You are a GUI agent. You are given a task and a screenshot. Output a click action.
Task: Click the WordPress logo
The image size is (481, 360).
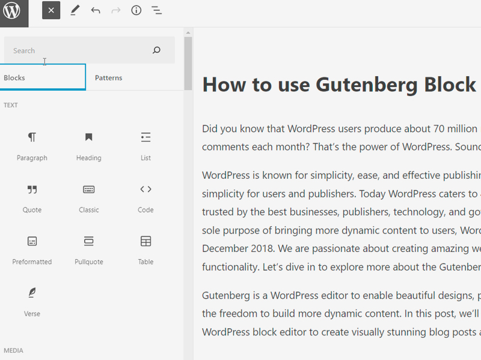pos(12,11)
